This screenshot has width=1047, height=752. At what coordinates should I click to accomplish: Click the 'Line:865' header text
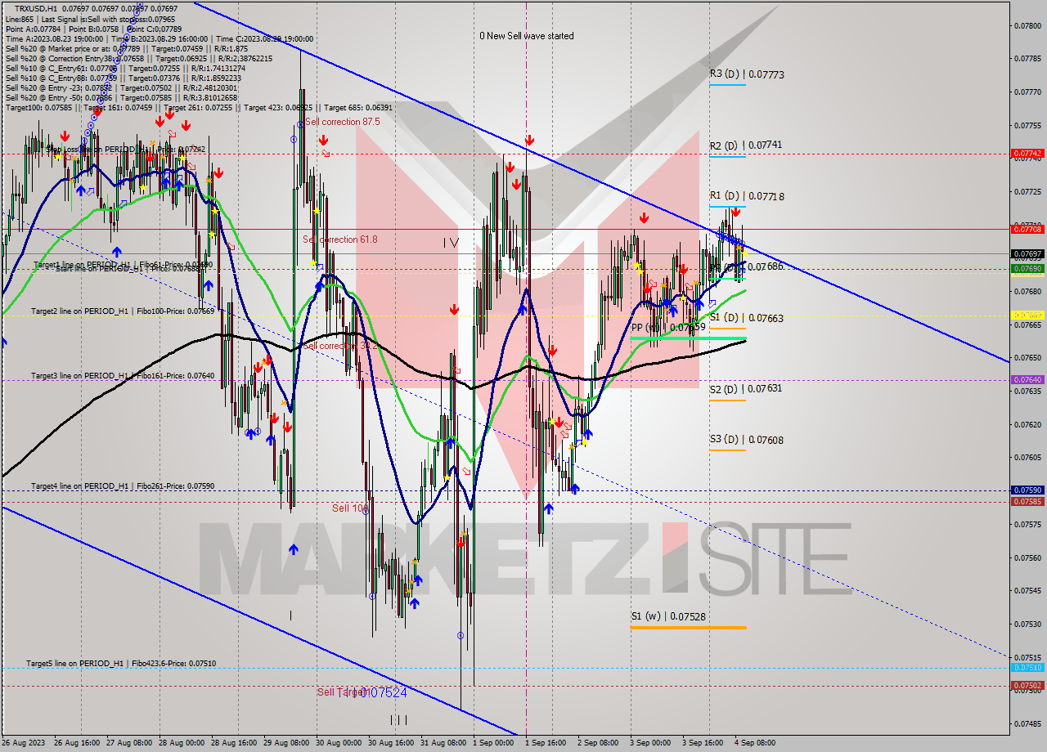tap(20, 19)
